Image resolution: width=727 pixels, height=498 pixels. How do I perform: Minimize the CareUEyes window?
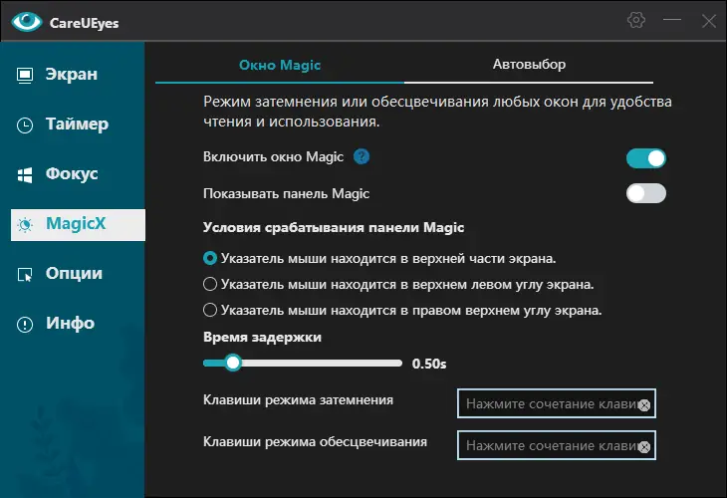pos(673,20)
